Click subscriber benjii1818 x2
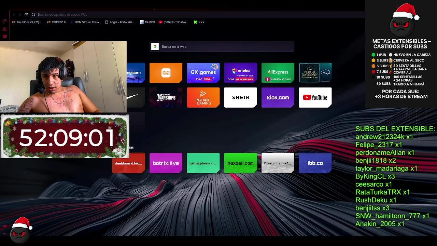 tap(376, 161)
